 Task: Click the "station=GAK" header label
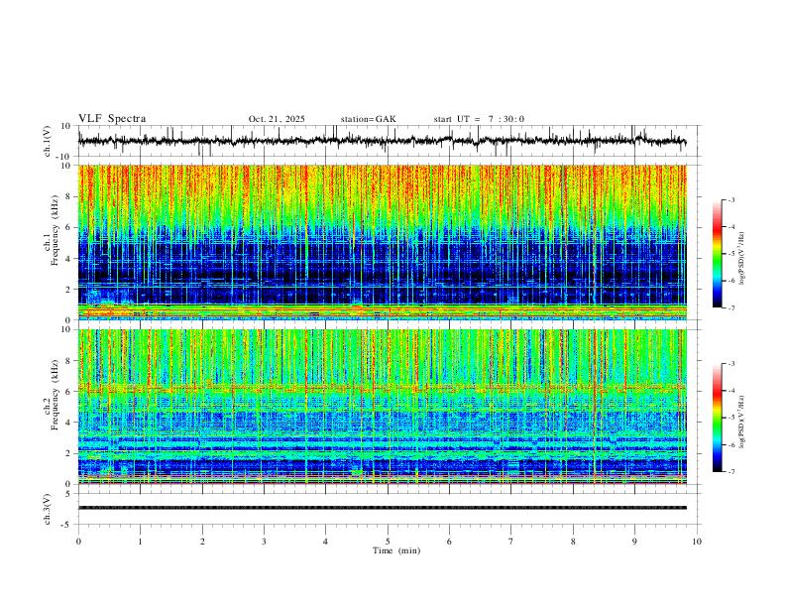[x=369, y=119]
